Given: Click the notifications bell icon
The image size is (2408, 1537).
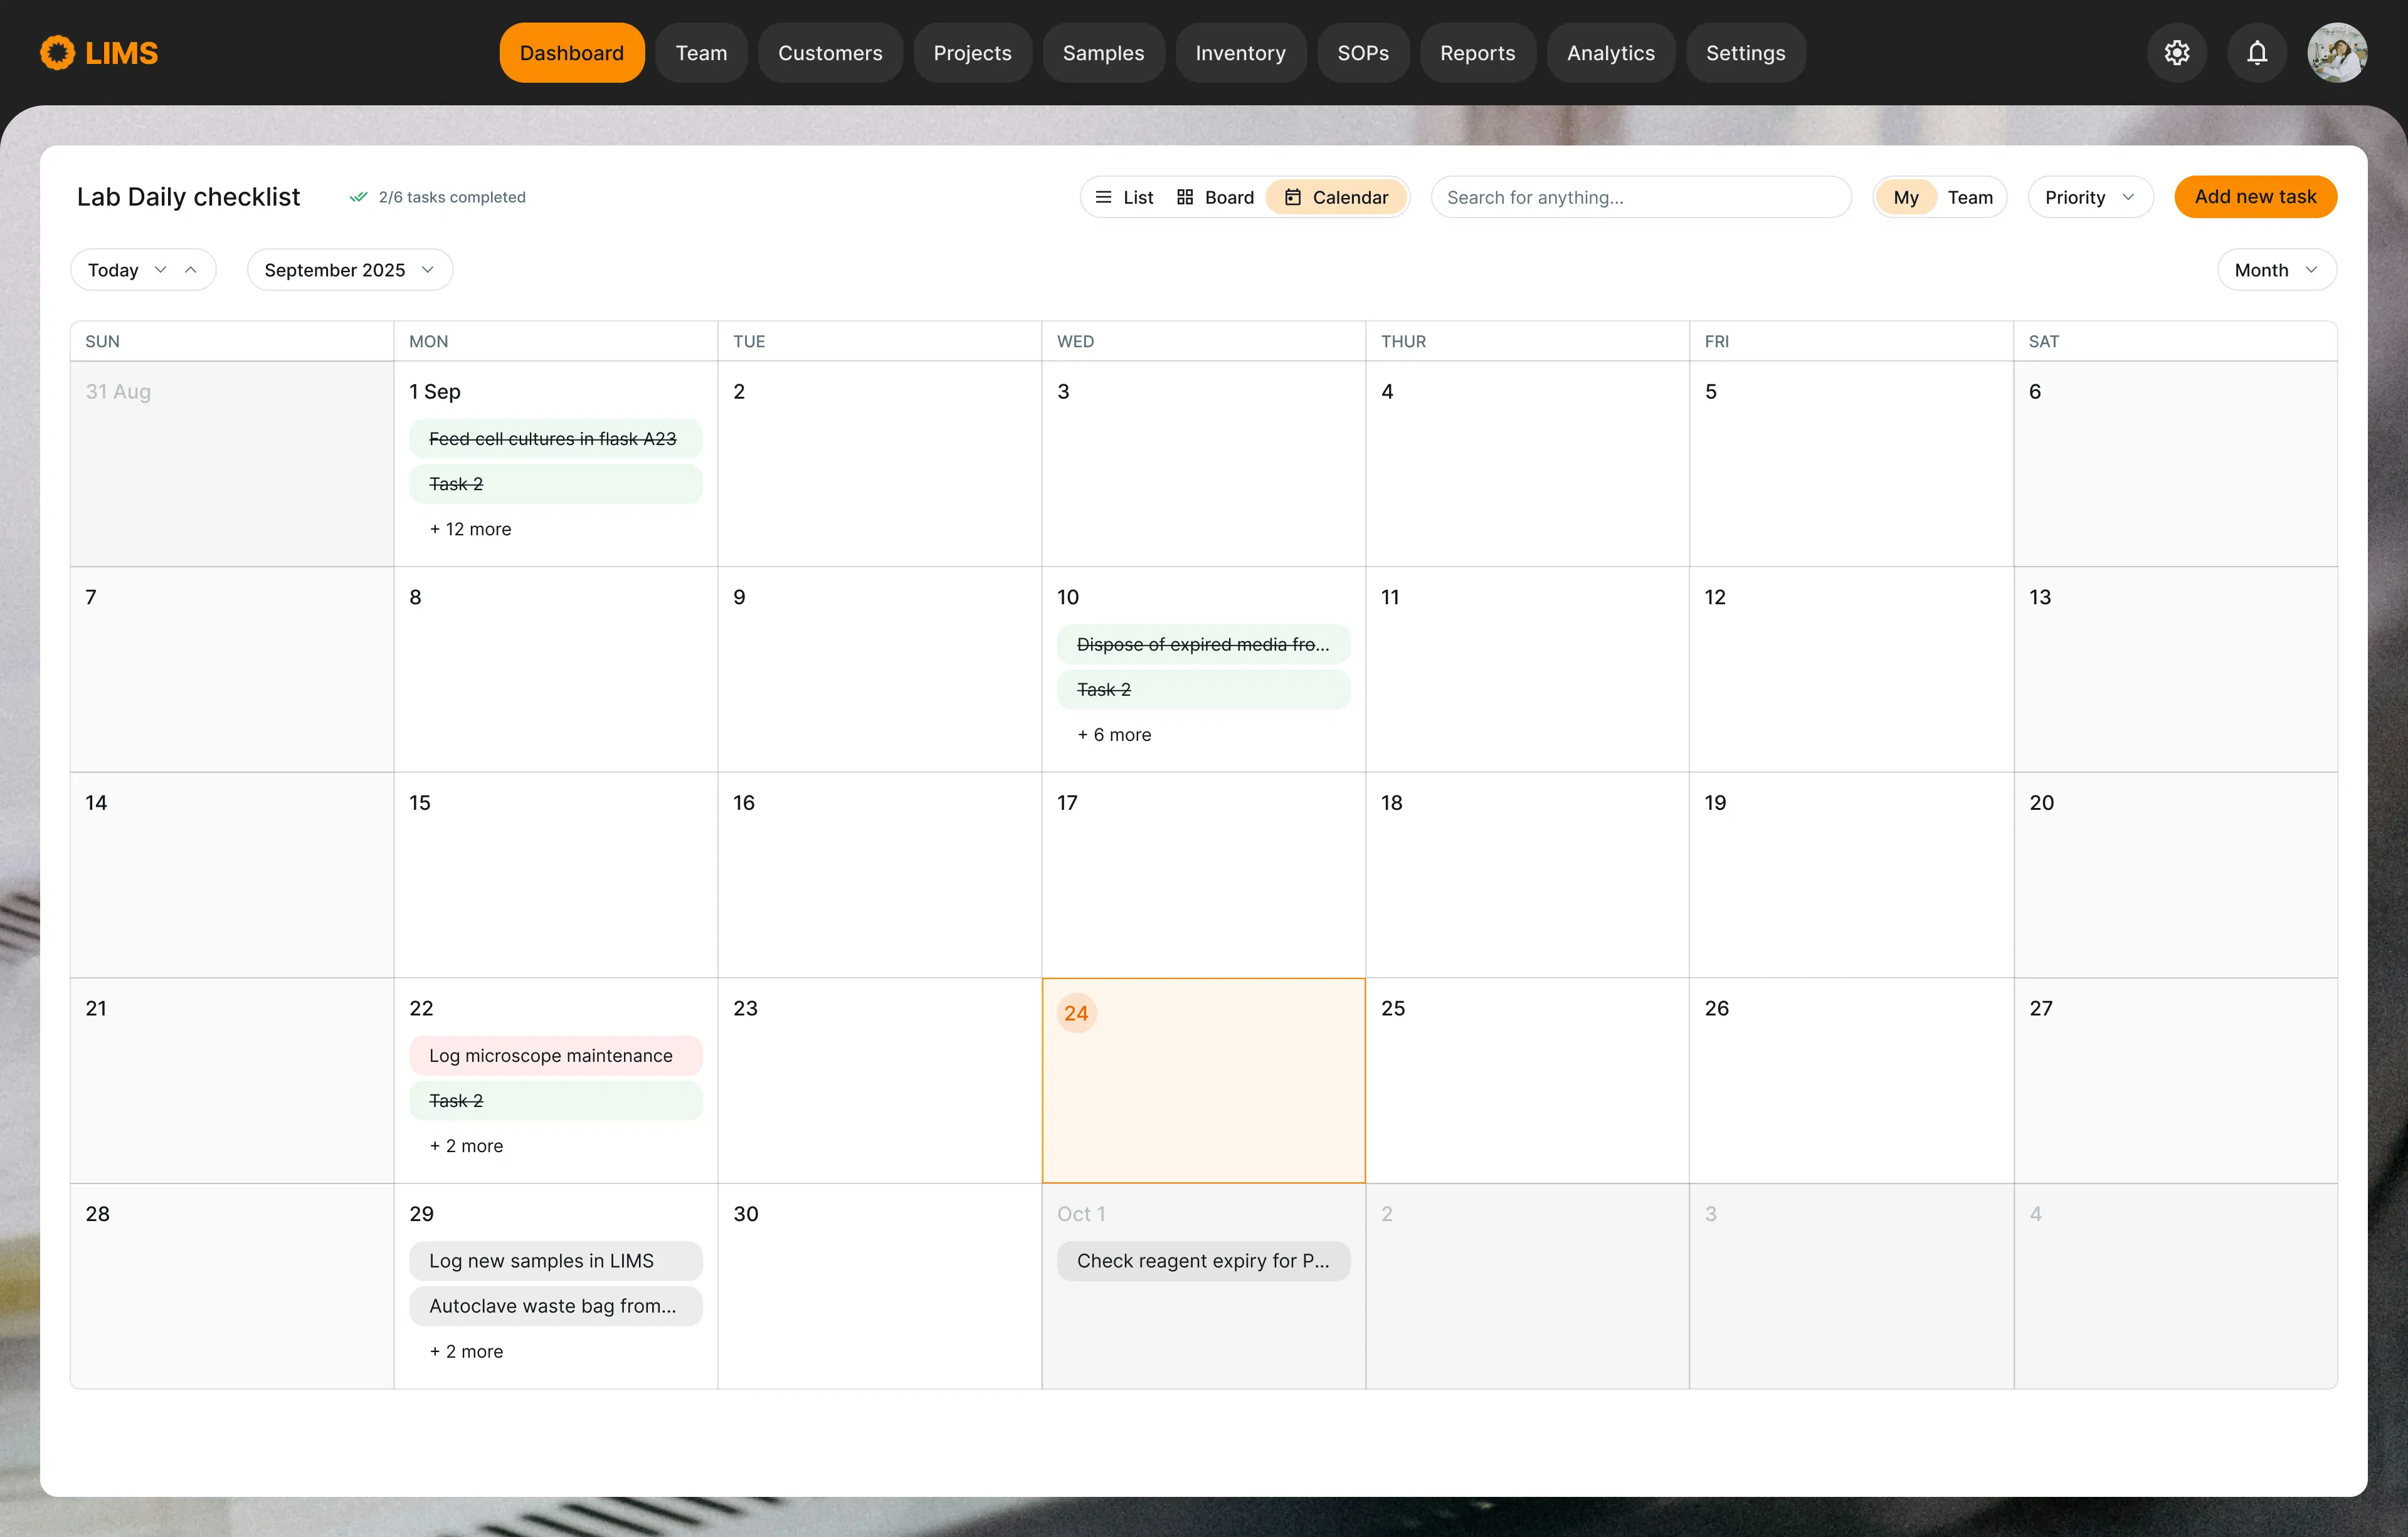Looking at the screenshot, I should (2256, 53).
